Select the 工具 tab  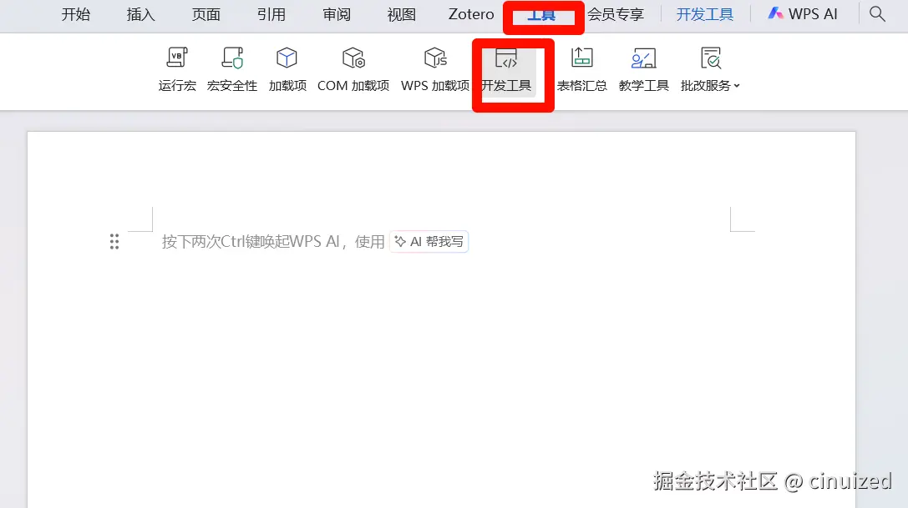click(x=541, y=16)
